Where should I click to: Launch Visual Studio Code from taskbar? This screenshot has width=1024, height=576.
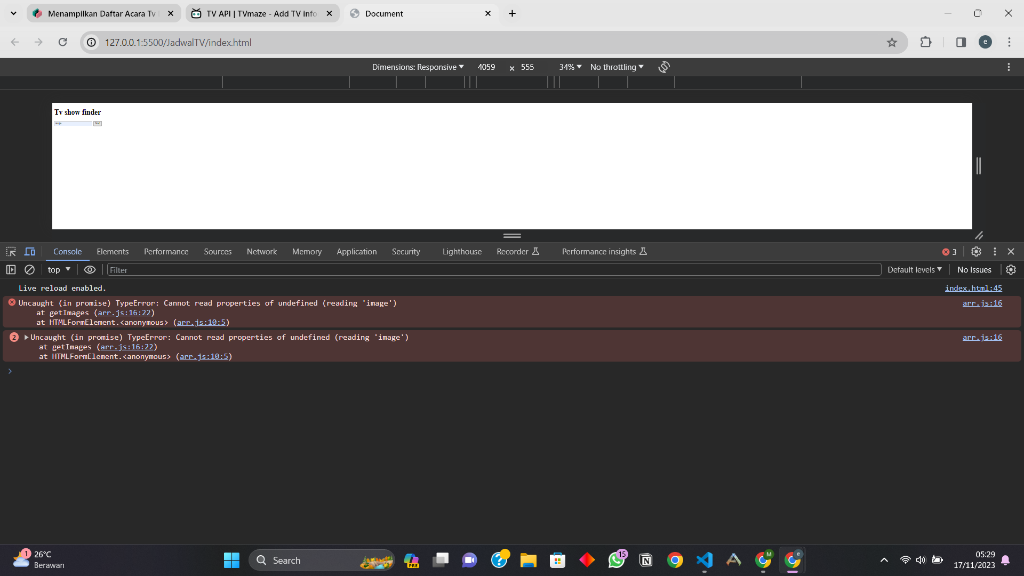click(704, 560)
